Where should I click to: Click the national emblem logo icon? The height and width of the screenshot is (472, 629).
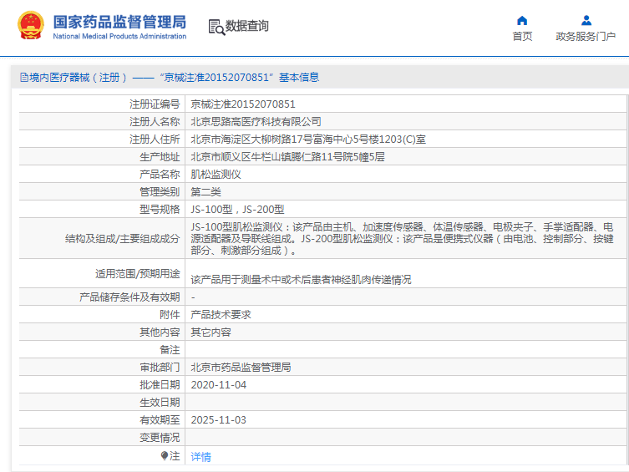[x=30, y=26]
